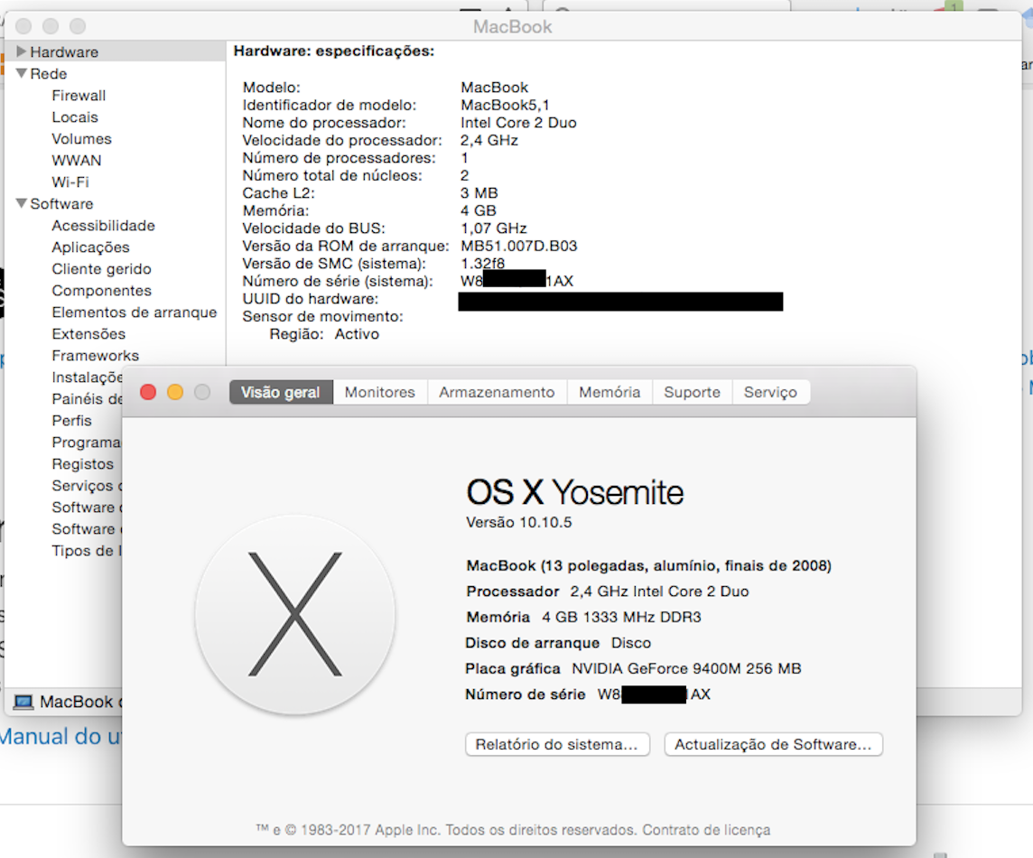This screenshot has height=858, width=1033.
Task: Switch to the Monitores tab
Action: point(380,392)
